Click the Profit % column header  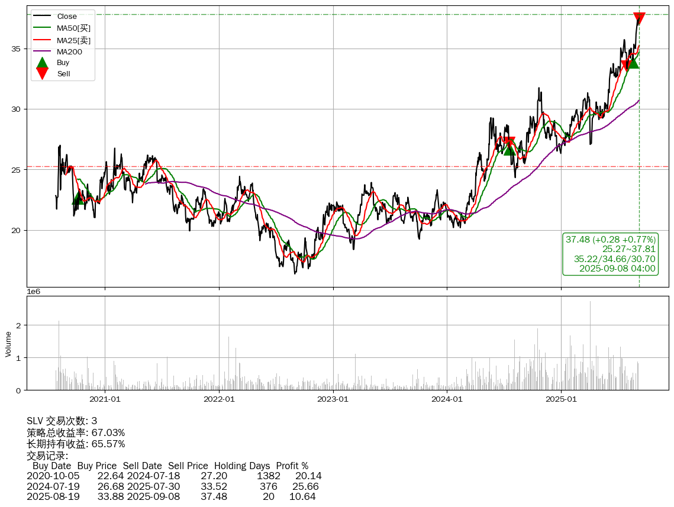tap(292, 466)
